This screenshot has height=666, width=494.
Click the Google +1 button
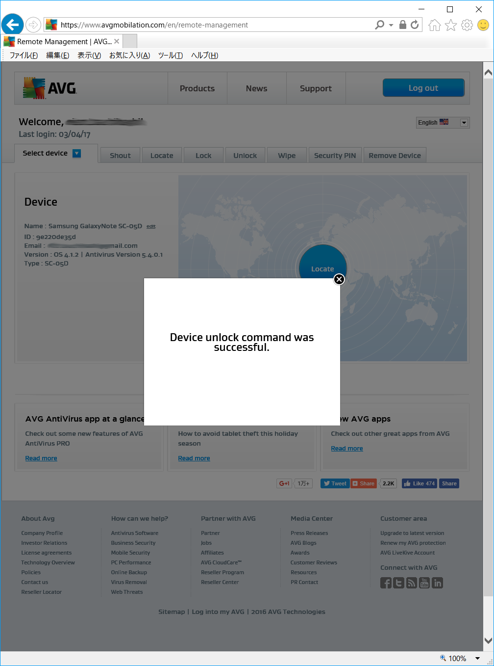[x=284, y=483]
